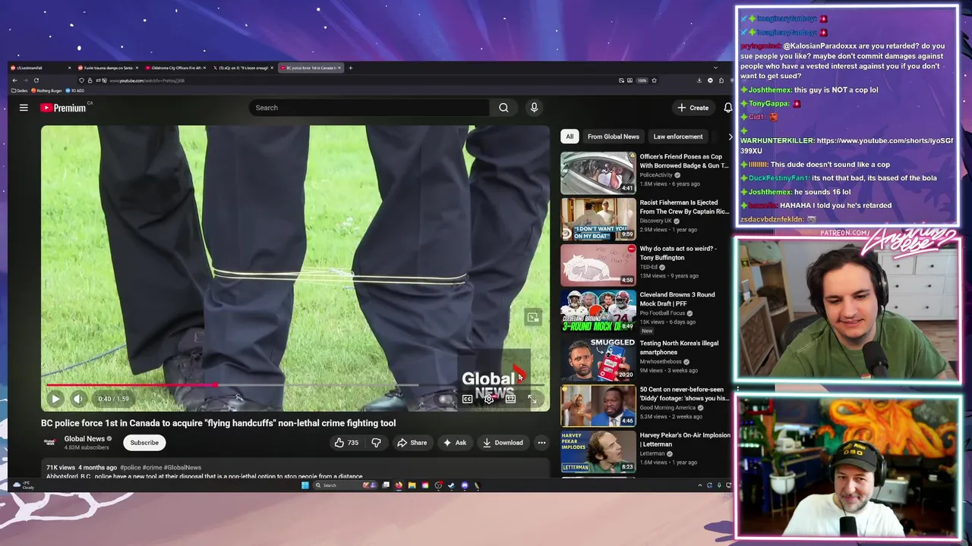Image resolution: width=972 pixels, height=546 pixels.
Task: Open Harvey Pekar's On-Air Implosion video
Action: tap(645, 451)
